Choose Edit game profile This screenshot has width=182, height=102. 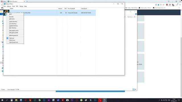[15, 33]
